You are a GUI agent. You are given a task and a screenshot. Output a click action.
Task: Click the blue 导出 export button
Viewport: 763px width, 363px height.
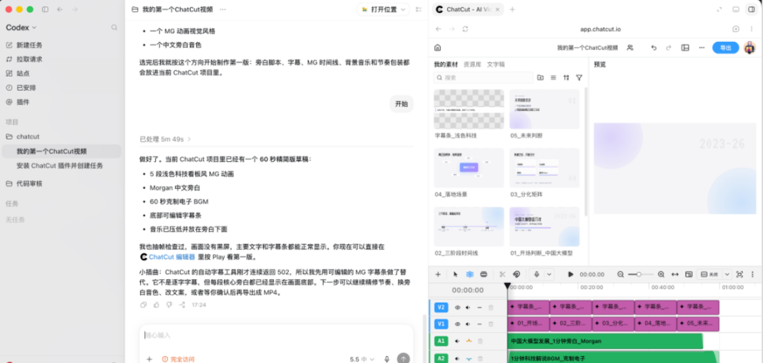(x=726, y=47)
